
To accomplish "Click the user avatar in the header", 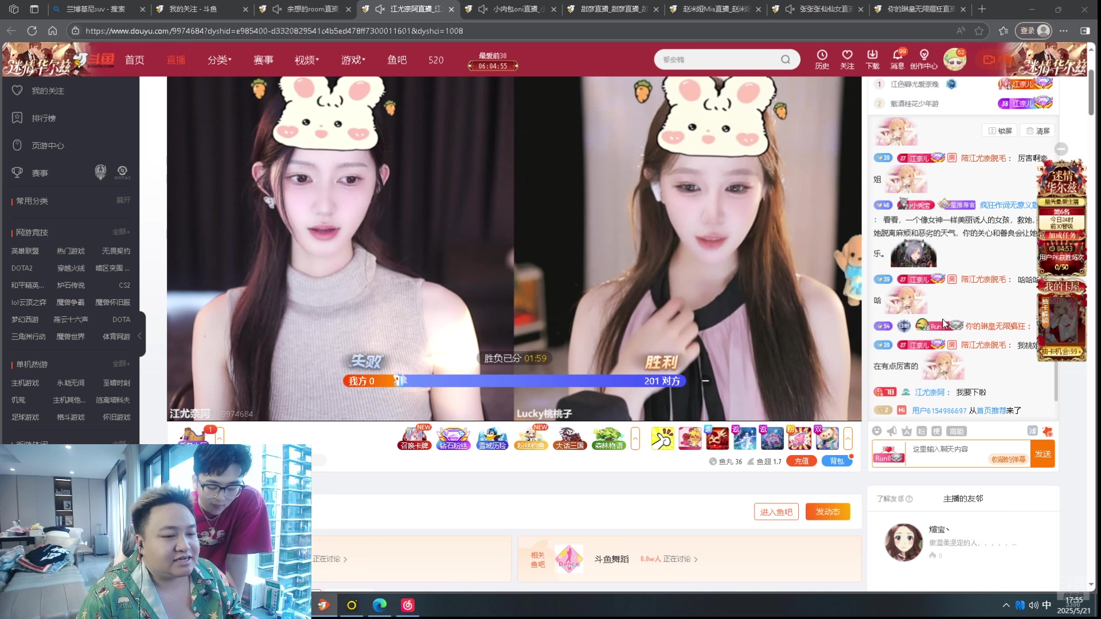I will coord(954,60).
